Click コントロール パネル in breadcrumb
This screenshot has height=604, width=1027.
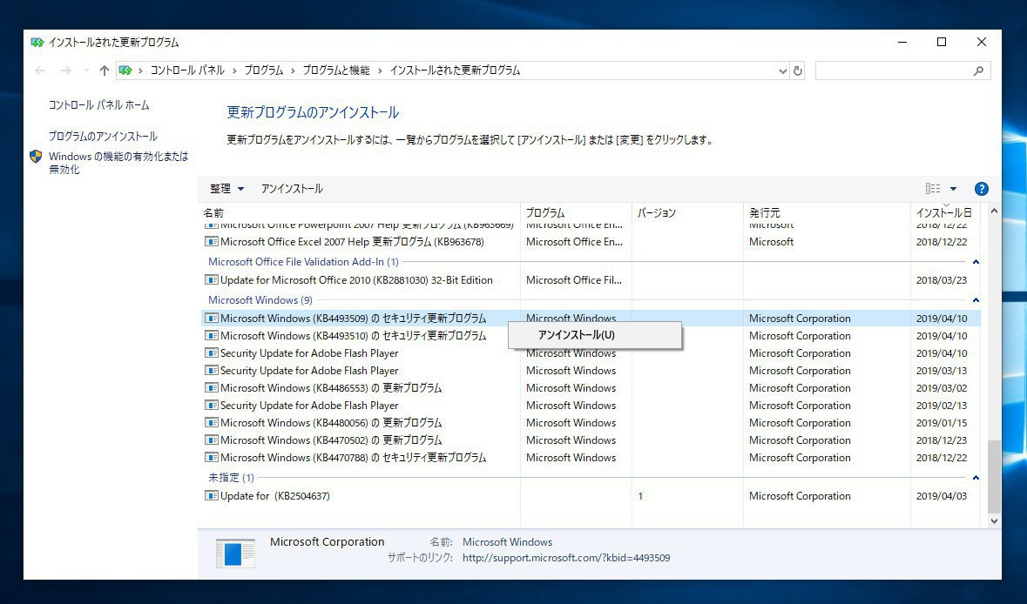(187, 70)
